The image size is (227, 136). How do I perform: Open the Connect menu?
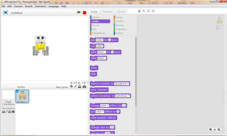pyautogui.click(x=18, y=6)
